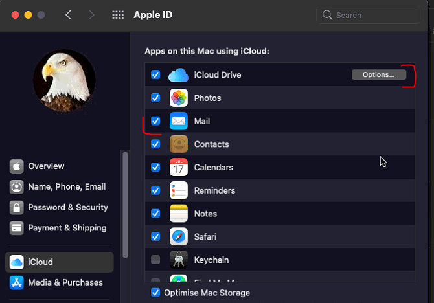This screenshot has height=303, width=434.
Task: Close the Apple ID window
Action: coord(16,15)
